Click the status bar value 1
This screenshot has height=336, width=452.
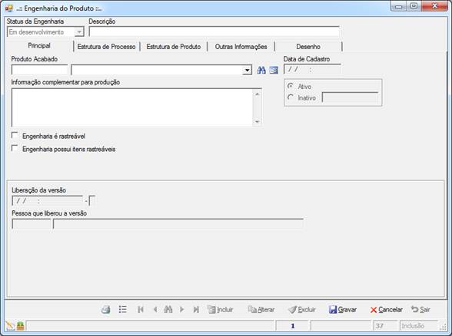(293, 326)
